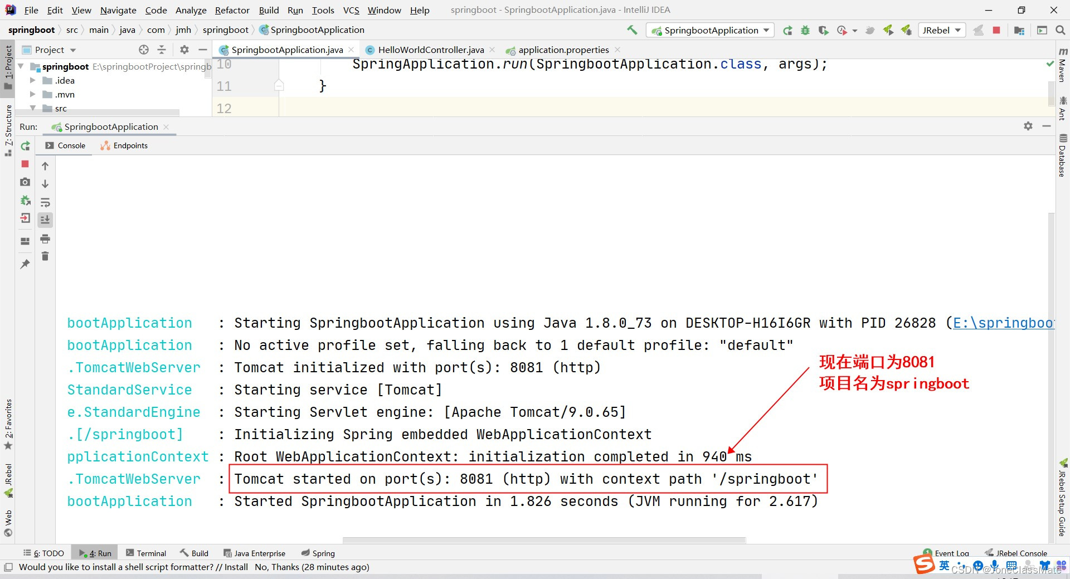Click the method end fold marker in the editor gutter
The image size is (1070, 579).
click(279, 85)
